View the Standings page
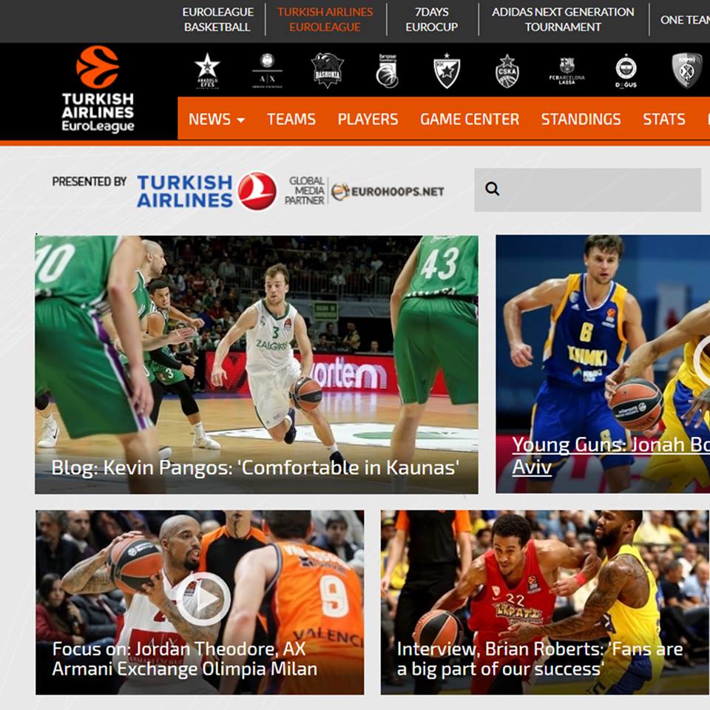The width and height of the screenshot is (710, 710). click(581, 119)
